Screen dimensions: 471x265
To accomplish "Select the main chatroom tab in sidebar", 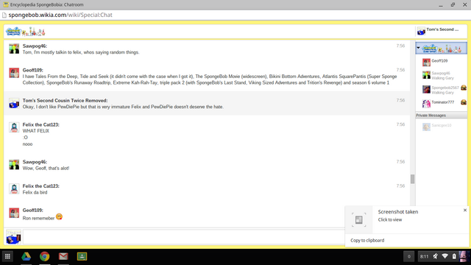I will click(x=442, y=48).
